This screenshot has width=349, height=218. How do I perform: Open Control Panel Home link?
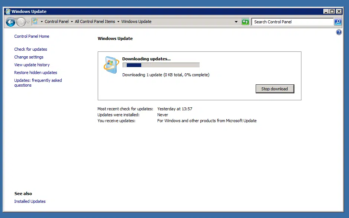pyautogui.click(x=32, y=36)
